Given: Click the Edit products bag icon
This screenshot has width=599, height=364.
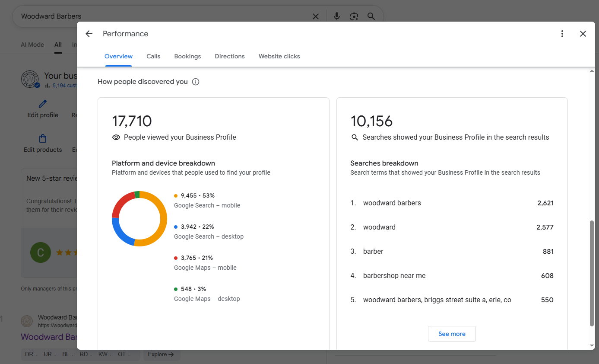Looking at the screenshot, I should [x=42, y=139].
